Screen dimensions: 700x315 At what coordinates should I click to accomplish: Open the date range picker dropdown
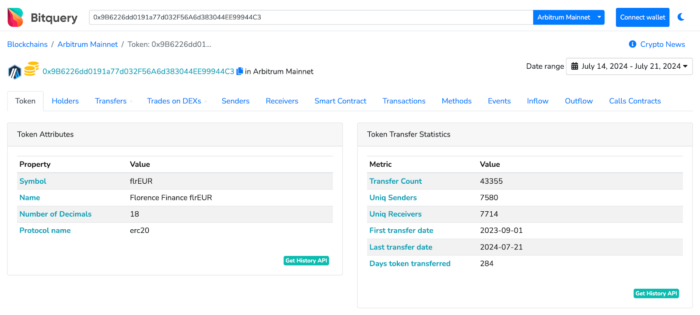click(629, 66)
